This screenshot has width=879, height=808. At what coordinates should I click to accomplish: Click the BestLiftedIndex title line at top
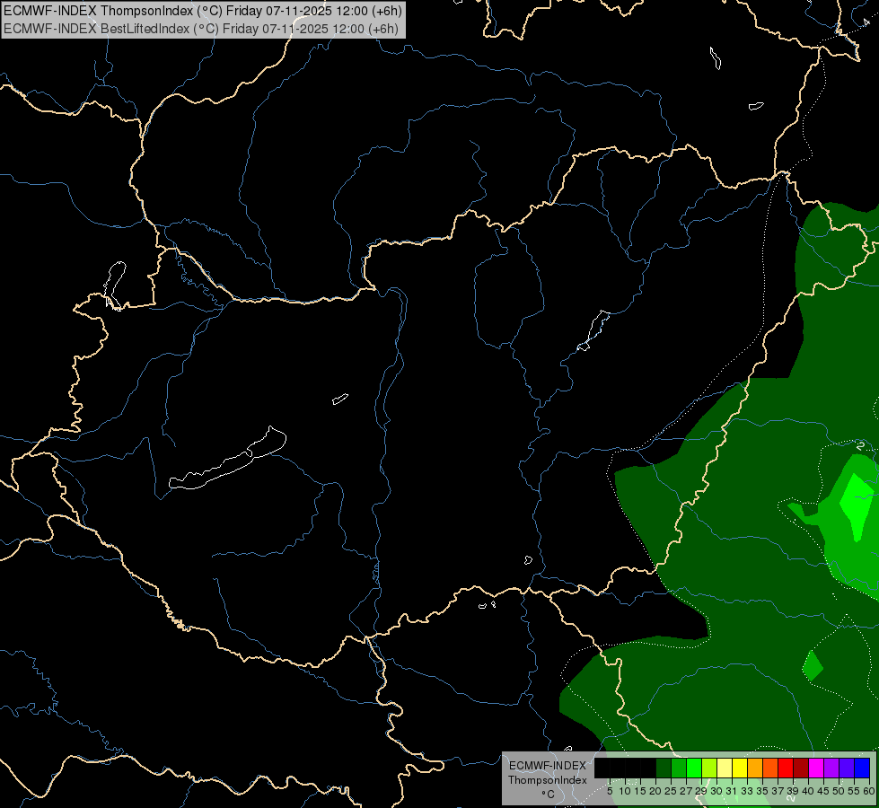coord(201,29)
